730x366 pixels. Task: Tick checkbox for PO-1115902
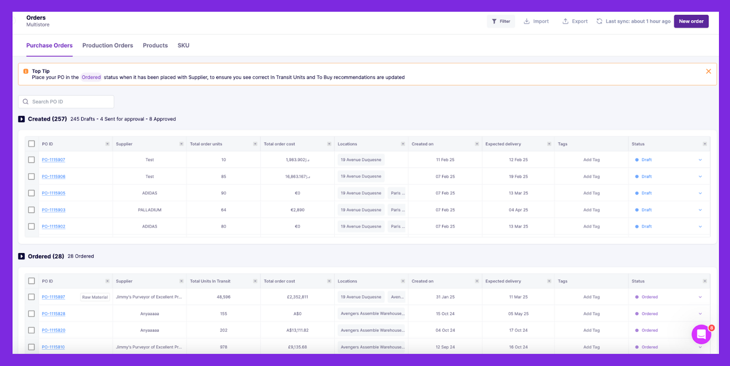point(31,226)
